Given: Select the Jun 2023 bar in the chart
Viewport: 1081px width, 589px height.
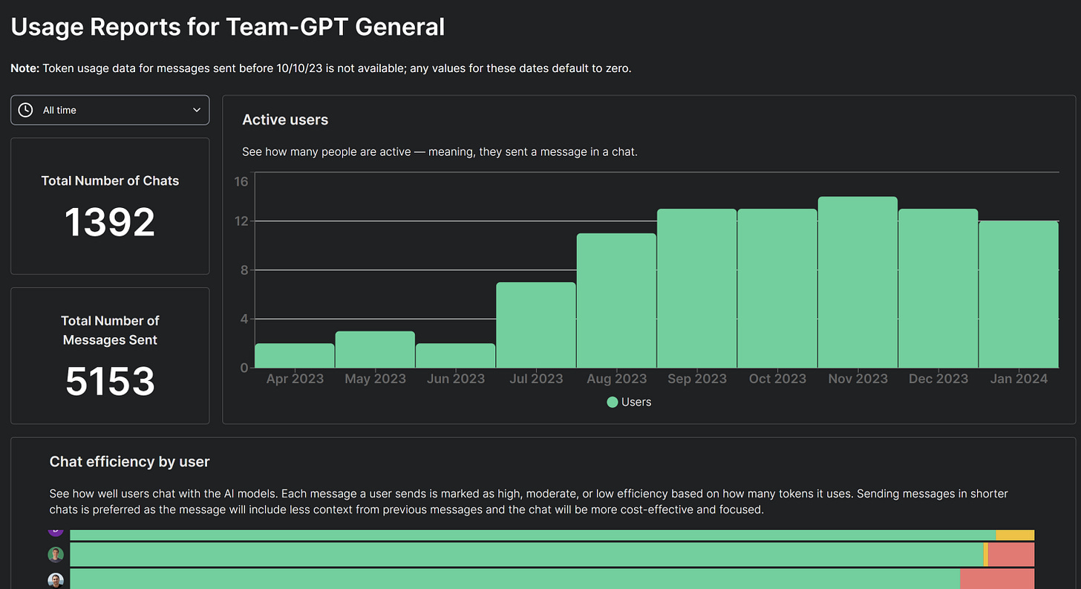Looking at the screenshot, I should 455,356.
